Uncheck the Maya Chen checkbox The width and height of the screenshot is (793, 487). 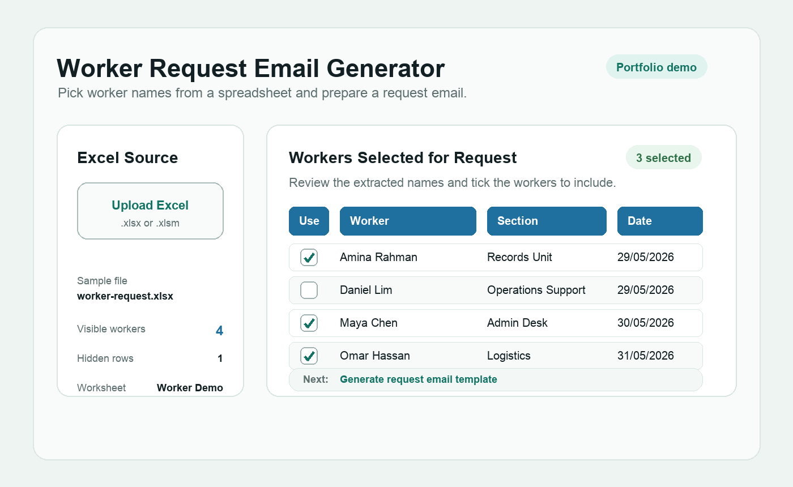tap(309, 323)
